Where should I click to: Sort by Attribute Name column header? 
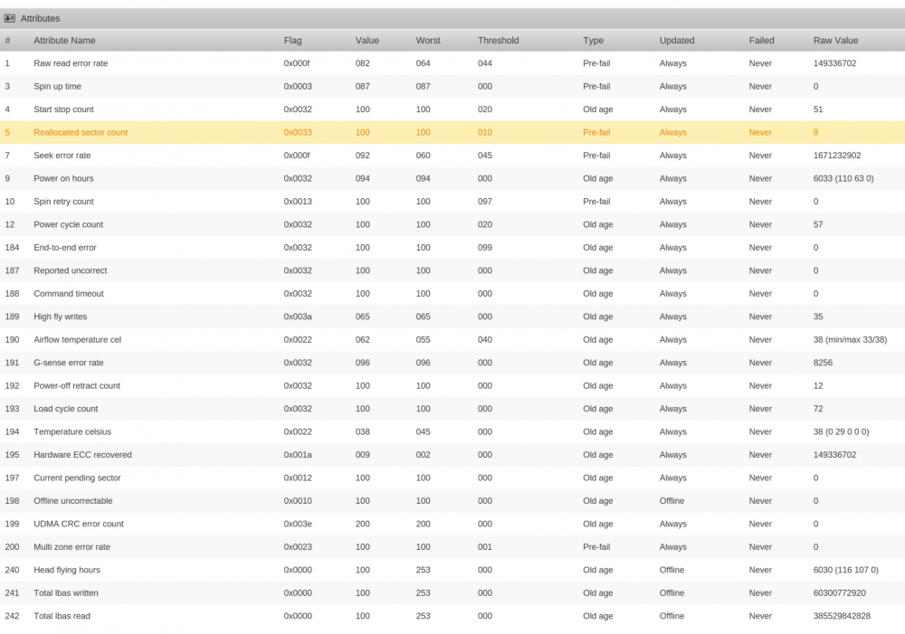tap(64, 41)
